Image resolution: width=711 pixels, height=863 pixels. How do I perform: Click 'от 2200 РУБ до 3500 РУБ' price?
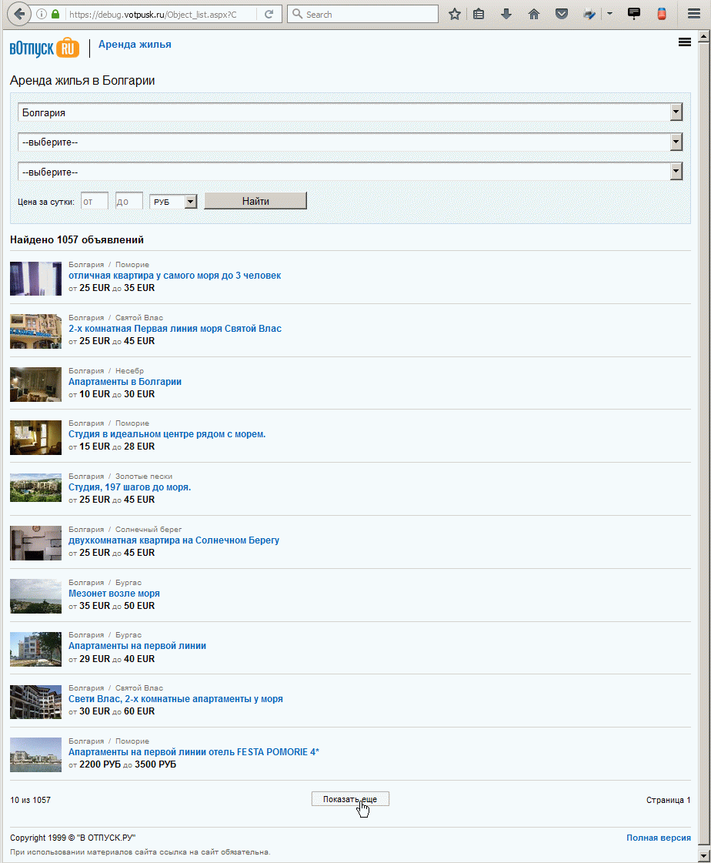click(122, 764)
